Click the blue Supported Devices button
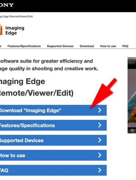 coord(53,140)
